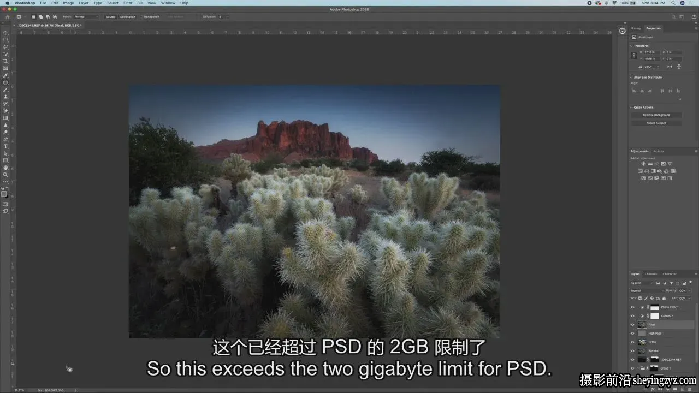Select the Rectangular Marquee tool

[5, 40]
